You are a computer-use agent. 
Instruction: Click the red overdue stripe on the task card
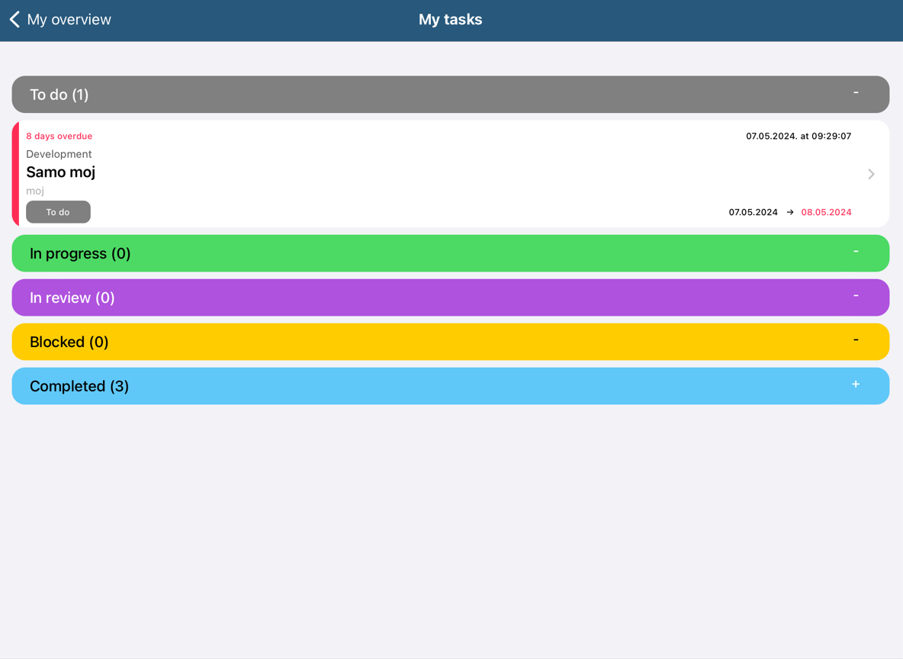coord(15,174)
